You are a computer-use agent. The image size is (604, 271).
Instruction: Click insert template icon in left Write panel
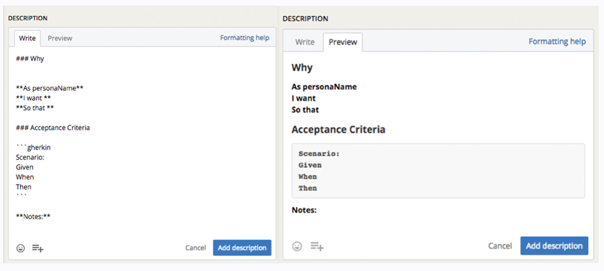[x=38, y=248]
